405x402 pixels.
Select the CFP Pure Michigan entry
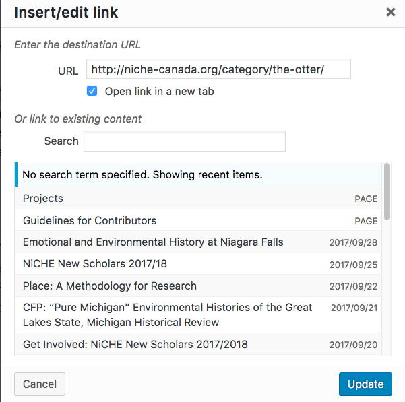[167, 314]
